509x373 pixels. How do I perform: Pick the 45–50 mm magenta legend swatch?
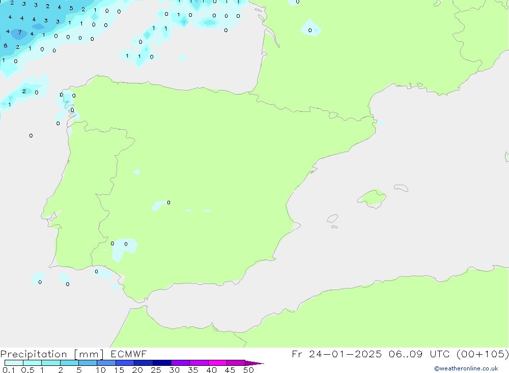coord(236,363)
